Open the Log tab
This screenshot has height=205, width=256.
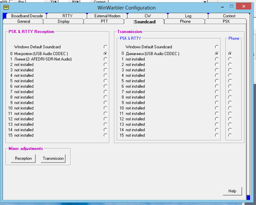pyautogui.click(x=188, y=16)
